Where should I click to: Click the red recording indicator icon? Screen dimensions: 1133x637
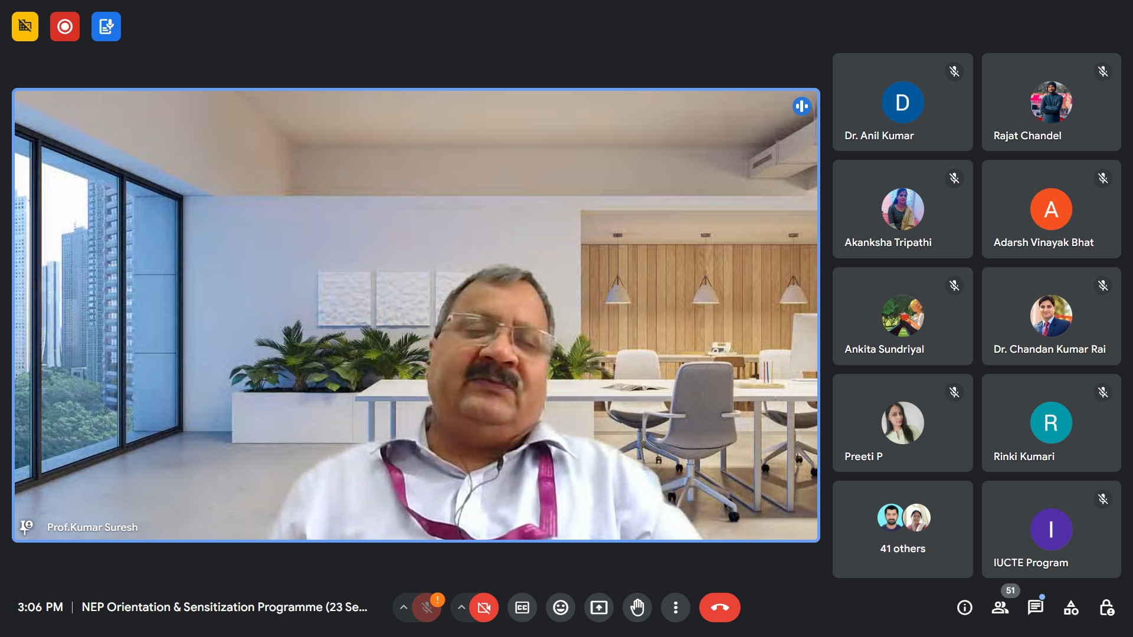coord(65,27)
